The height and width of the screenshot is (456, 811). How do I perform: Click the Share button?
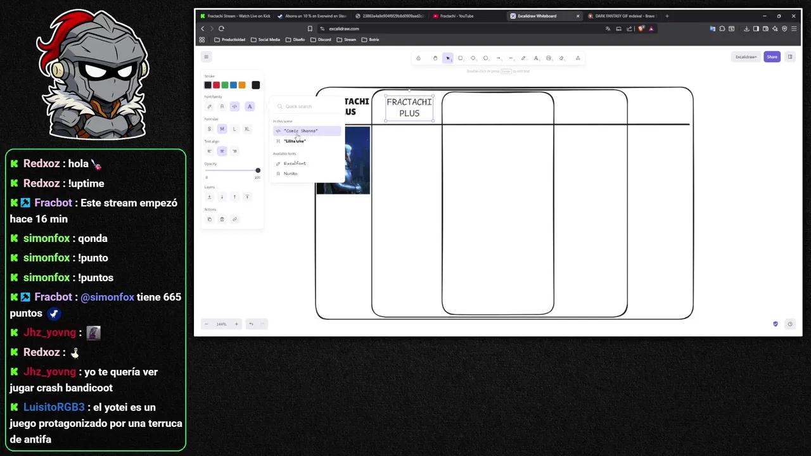[772, 56]
